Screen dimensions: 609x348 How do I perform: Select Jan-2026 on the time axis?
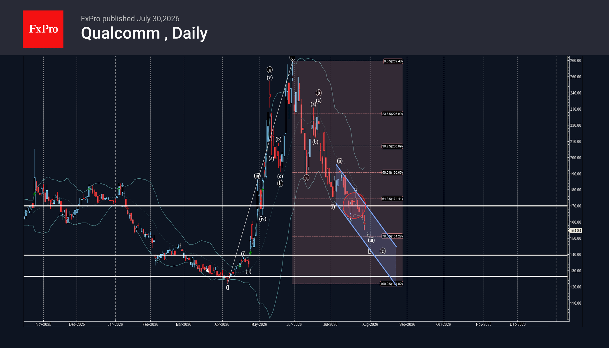115,324
